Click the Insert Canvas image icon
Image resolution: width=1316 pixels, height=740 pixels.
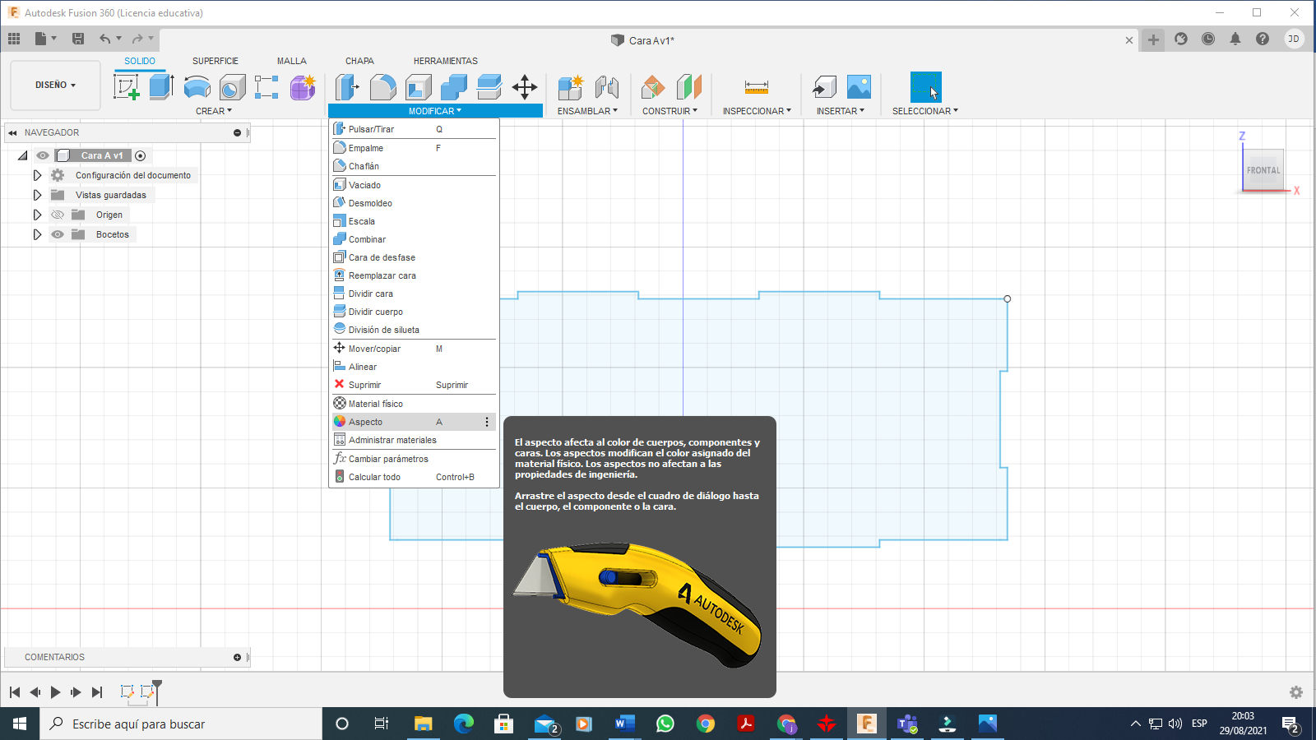click(859, 86)
